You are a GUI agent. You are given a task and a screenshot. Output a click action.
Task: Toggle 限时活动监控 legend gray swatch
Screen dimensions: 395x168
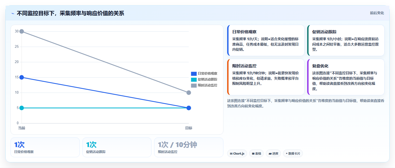[x=194, y=85]
